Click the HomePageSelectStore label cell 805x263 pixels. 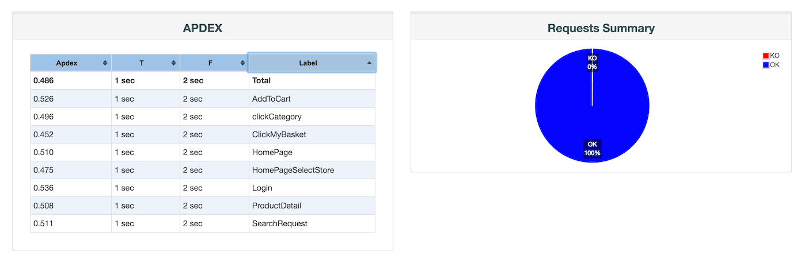(x=293, y=170)
